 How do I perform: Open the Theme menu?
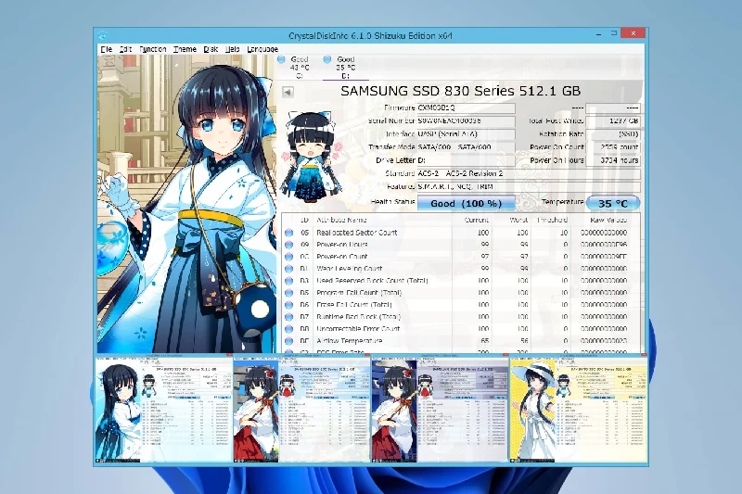(185, 49)
